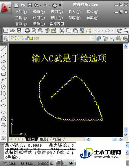
Task: Expand quick access toolbar customize arrow
Action: pos(60,5)
